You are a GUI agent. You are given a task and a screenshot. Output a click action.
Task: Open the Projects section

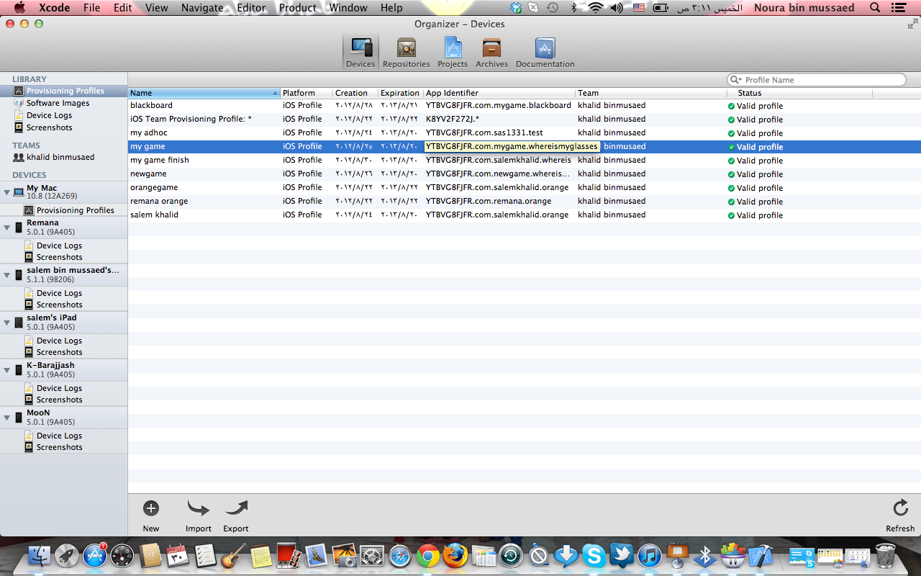453,53
